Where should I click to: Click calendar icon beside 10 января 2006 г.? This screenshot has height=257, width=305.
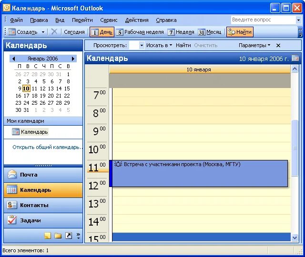point(295,58)
